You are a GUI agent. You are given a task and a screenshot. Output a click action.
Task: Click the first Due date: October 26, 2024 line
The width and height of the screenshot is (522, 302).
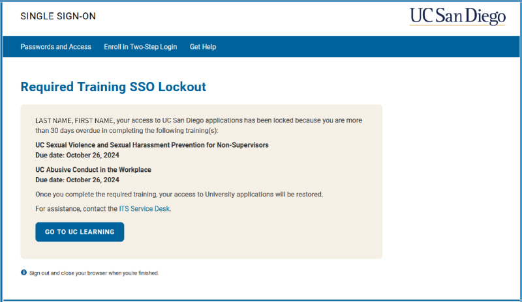[x=77, y=155]
